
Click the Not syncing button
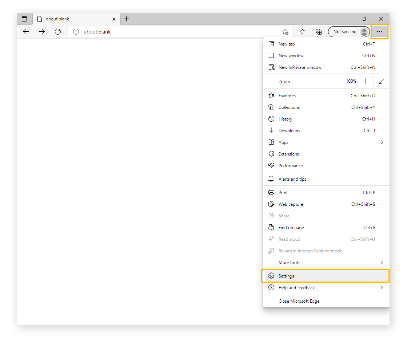click(346, 32)
